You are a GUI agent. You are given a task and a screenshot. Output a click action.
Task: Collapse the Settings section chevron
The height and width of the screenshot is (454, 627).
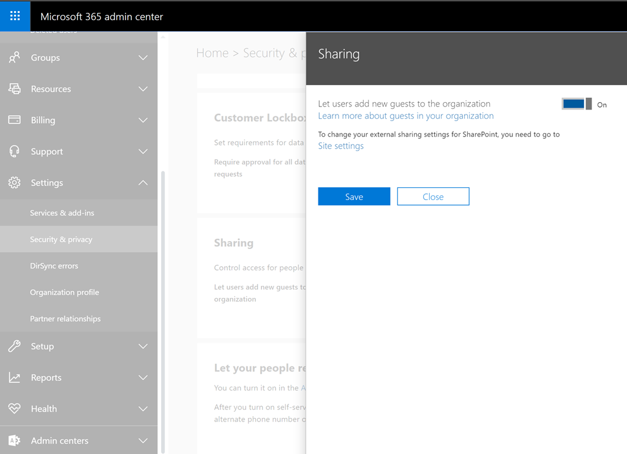coord(143,182)
